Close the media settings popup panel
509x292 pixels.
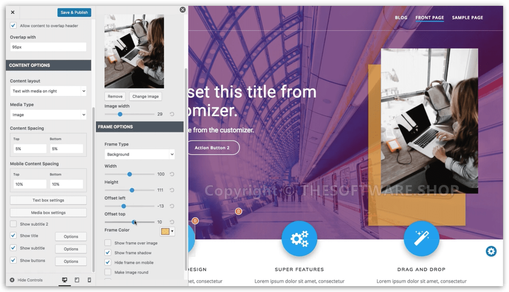coord(182,9)
